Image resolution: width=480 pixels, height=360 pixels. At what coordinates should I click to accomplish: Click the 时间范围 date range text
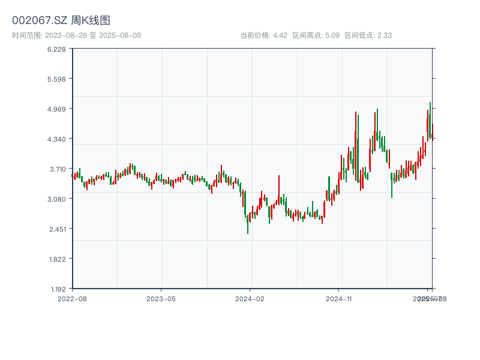(x=76, y=35)
